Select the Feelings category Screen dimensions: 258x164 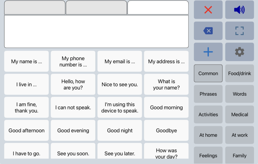pos(208,155)
